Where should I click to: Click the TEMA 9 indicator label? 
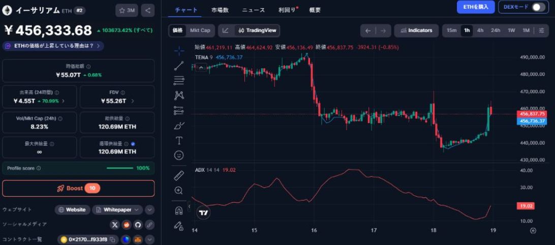coord(204,57)
